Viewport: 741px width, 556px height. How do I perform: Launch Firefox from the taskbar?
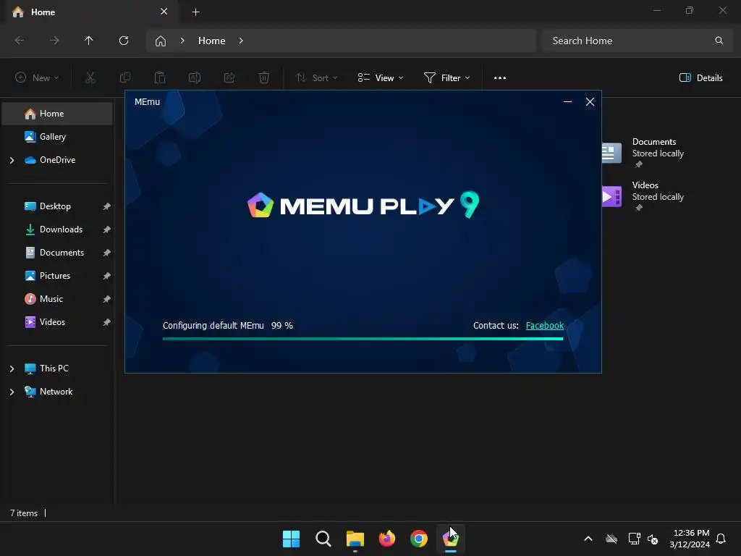[x=387, y=539]
